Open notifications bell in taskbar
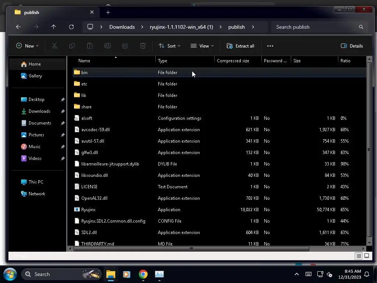 (x=367, y=274)
